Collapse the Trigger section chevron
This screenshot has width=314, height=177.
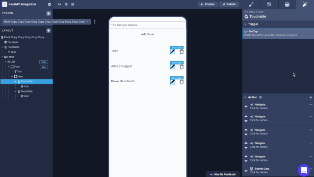pos(245,24)
